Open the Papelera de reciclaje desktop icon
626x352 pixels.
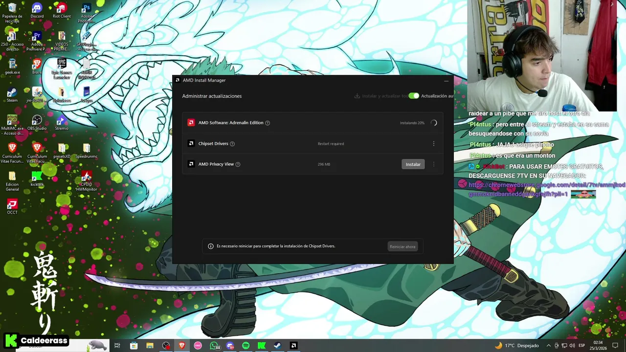[12, 13]
